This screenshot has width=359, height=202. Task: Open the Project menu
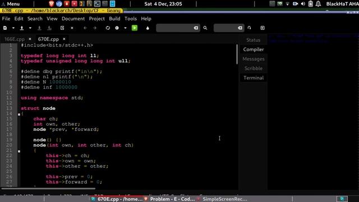(97, 19)
